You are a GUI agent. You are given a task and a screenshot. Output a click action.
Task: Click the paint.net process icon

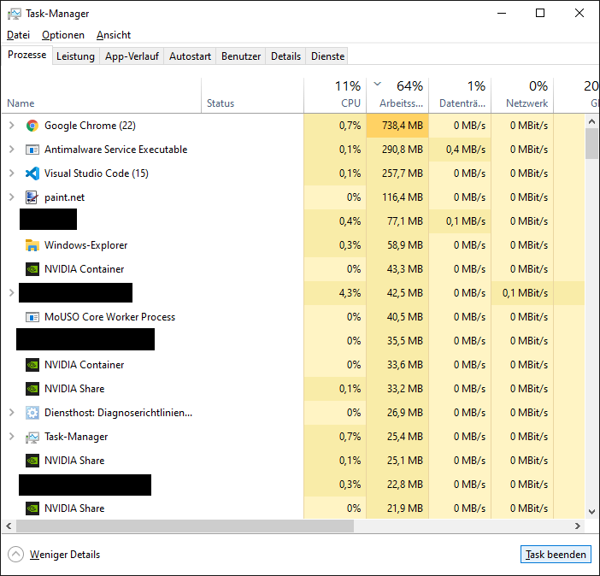point(32,197)
